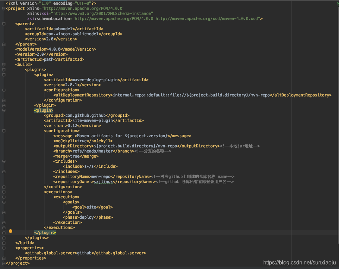Click 'com.github.github' groupId value
This screenshot has width=339, height=269.
[85, 115]
